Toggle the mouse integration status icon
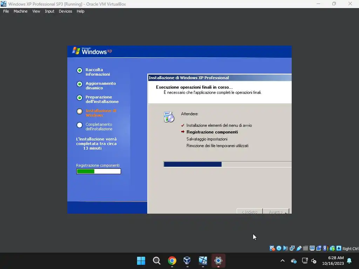 pyautogui.click(x=332, y=248)
